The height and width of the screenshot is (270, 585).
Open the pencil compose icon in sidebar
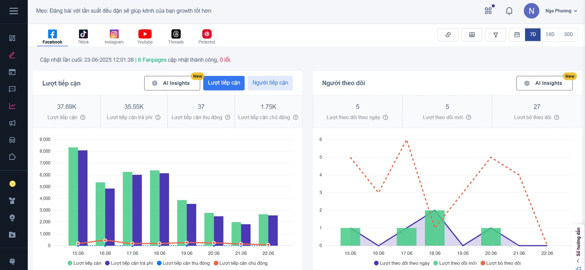[x=12, y=55]
